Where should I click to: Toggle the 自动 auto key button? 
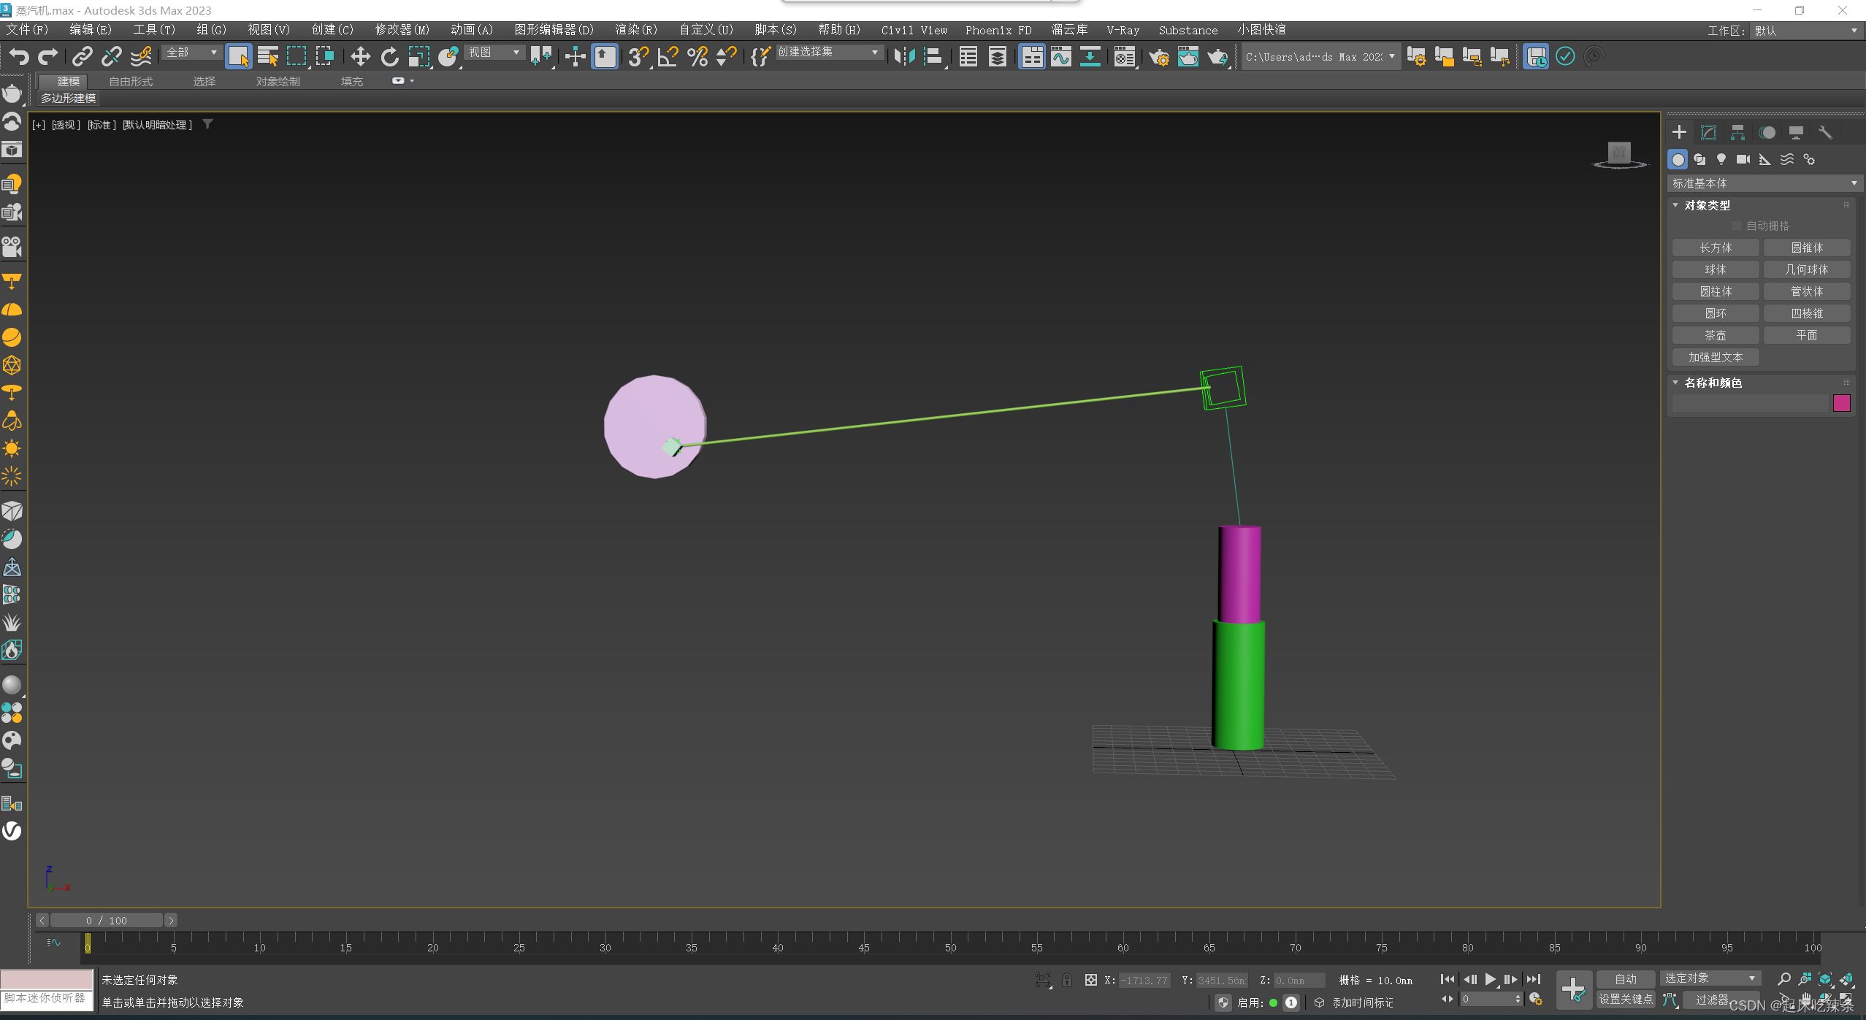pyautogui.click(x=1624, y=979)
